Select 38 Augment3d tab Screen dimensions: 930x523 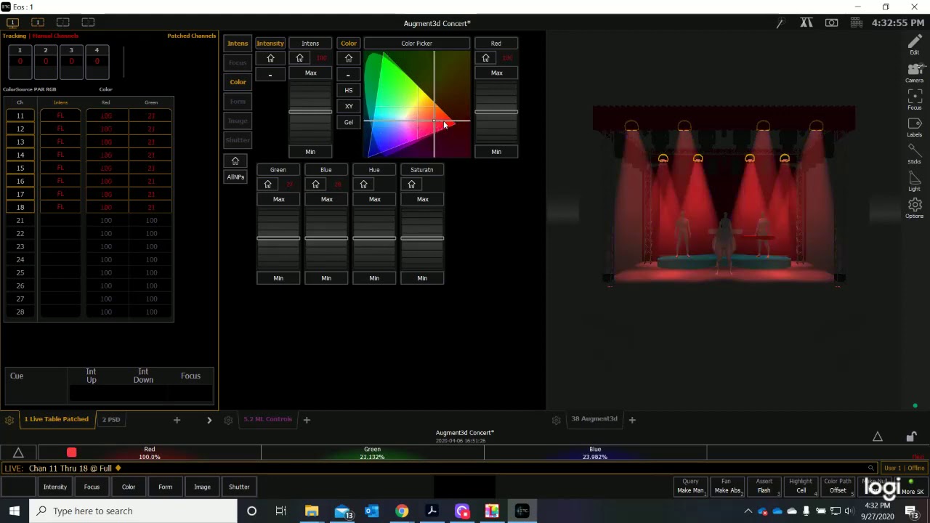[x=594, y=419]
